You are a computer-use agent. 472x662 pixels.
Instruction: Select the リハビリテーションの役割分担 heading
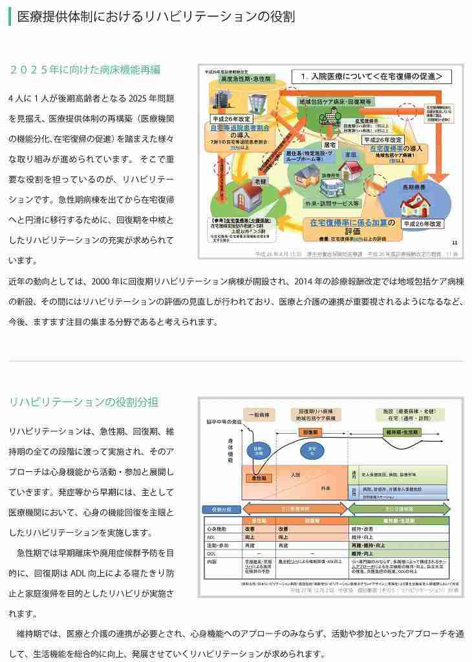(83, 401)
